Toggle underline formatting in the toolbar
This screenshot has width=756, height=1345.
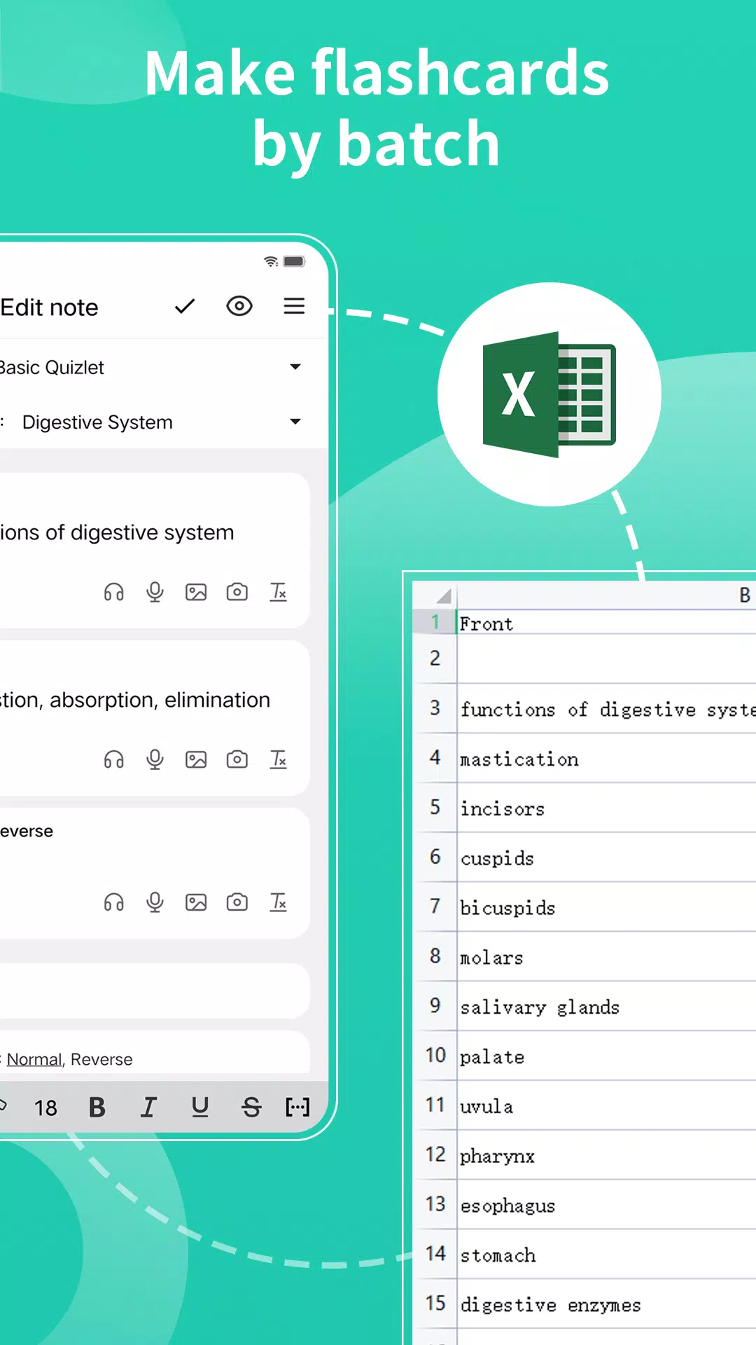pyautogui.click(x=200, y=1108)
